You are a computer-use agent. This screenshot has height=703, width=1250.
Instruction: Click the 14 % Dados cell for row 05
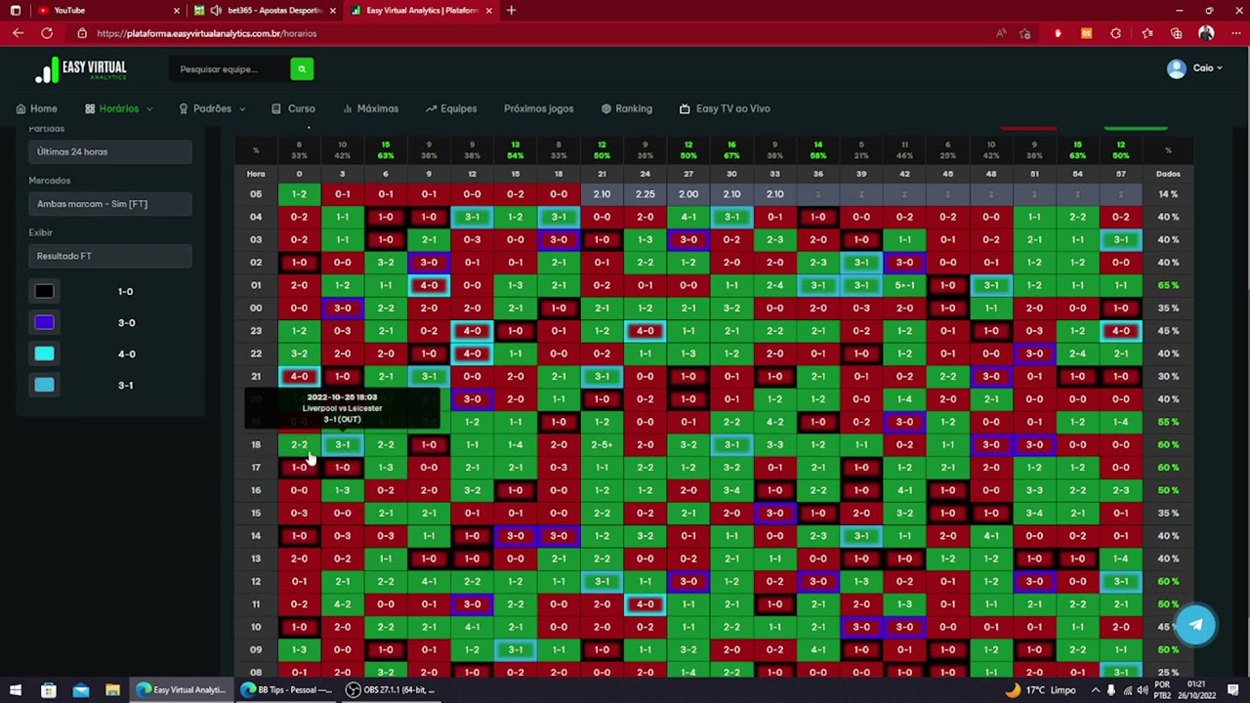(x=1168, y=194)
